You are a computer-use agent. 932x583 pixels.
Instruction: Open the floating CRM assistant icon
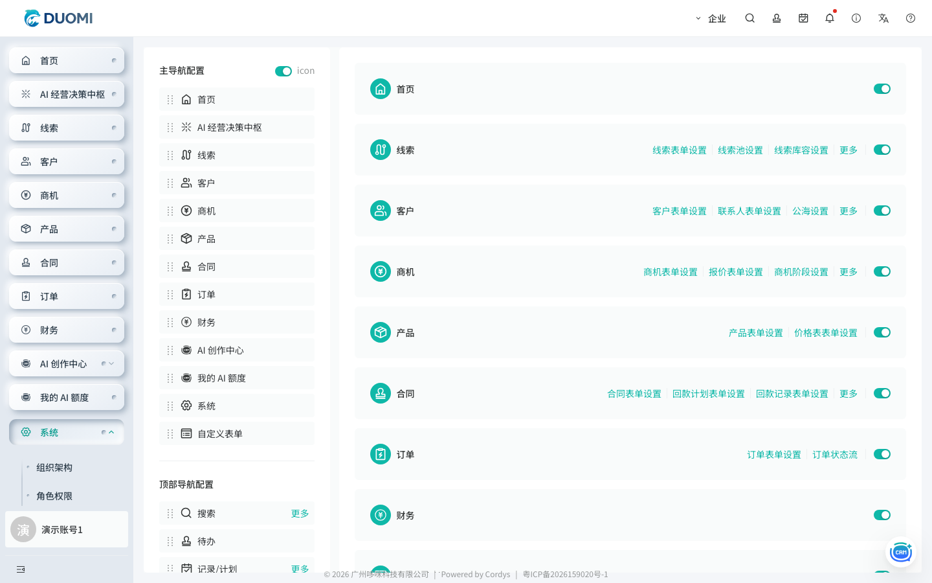click(900, 553)
